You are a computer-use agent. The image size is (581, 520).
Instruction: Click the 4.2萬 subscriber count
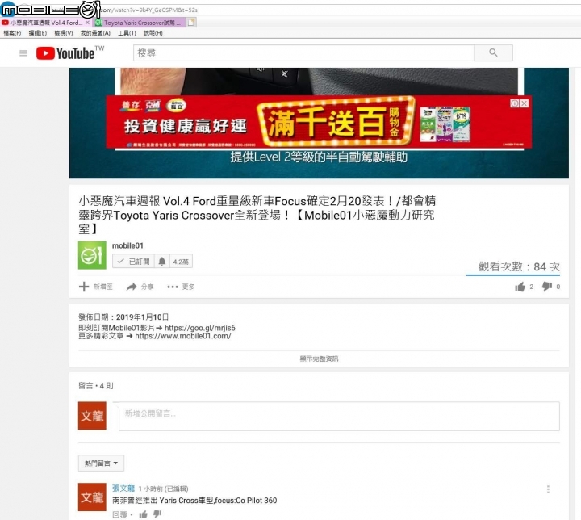[181, 262]
